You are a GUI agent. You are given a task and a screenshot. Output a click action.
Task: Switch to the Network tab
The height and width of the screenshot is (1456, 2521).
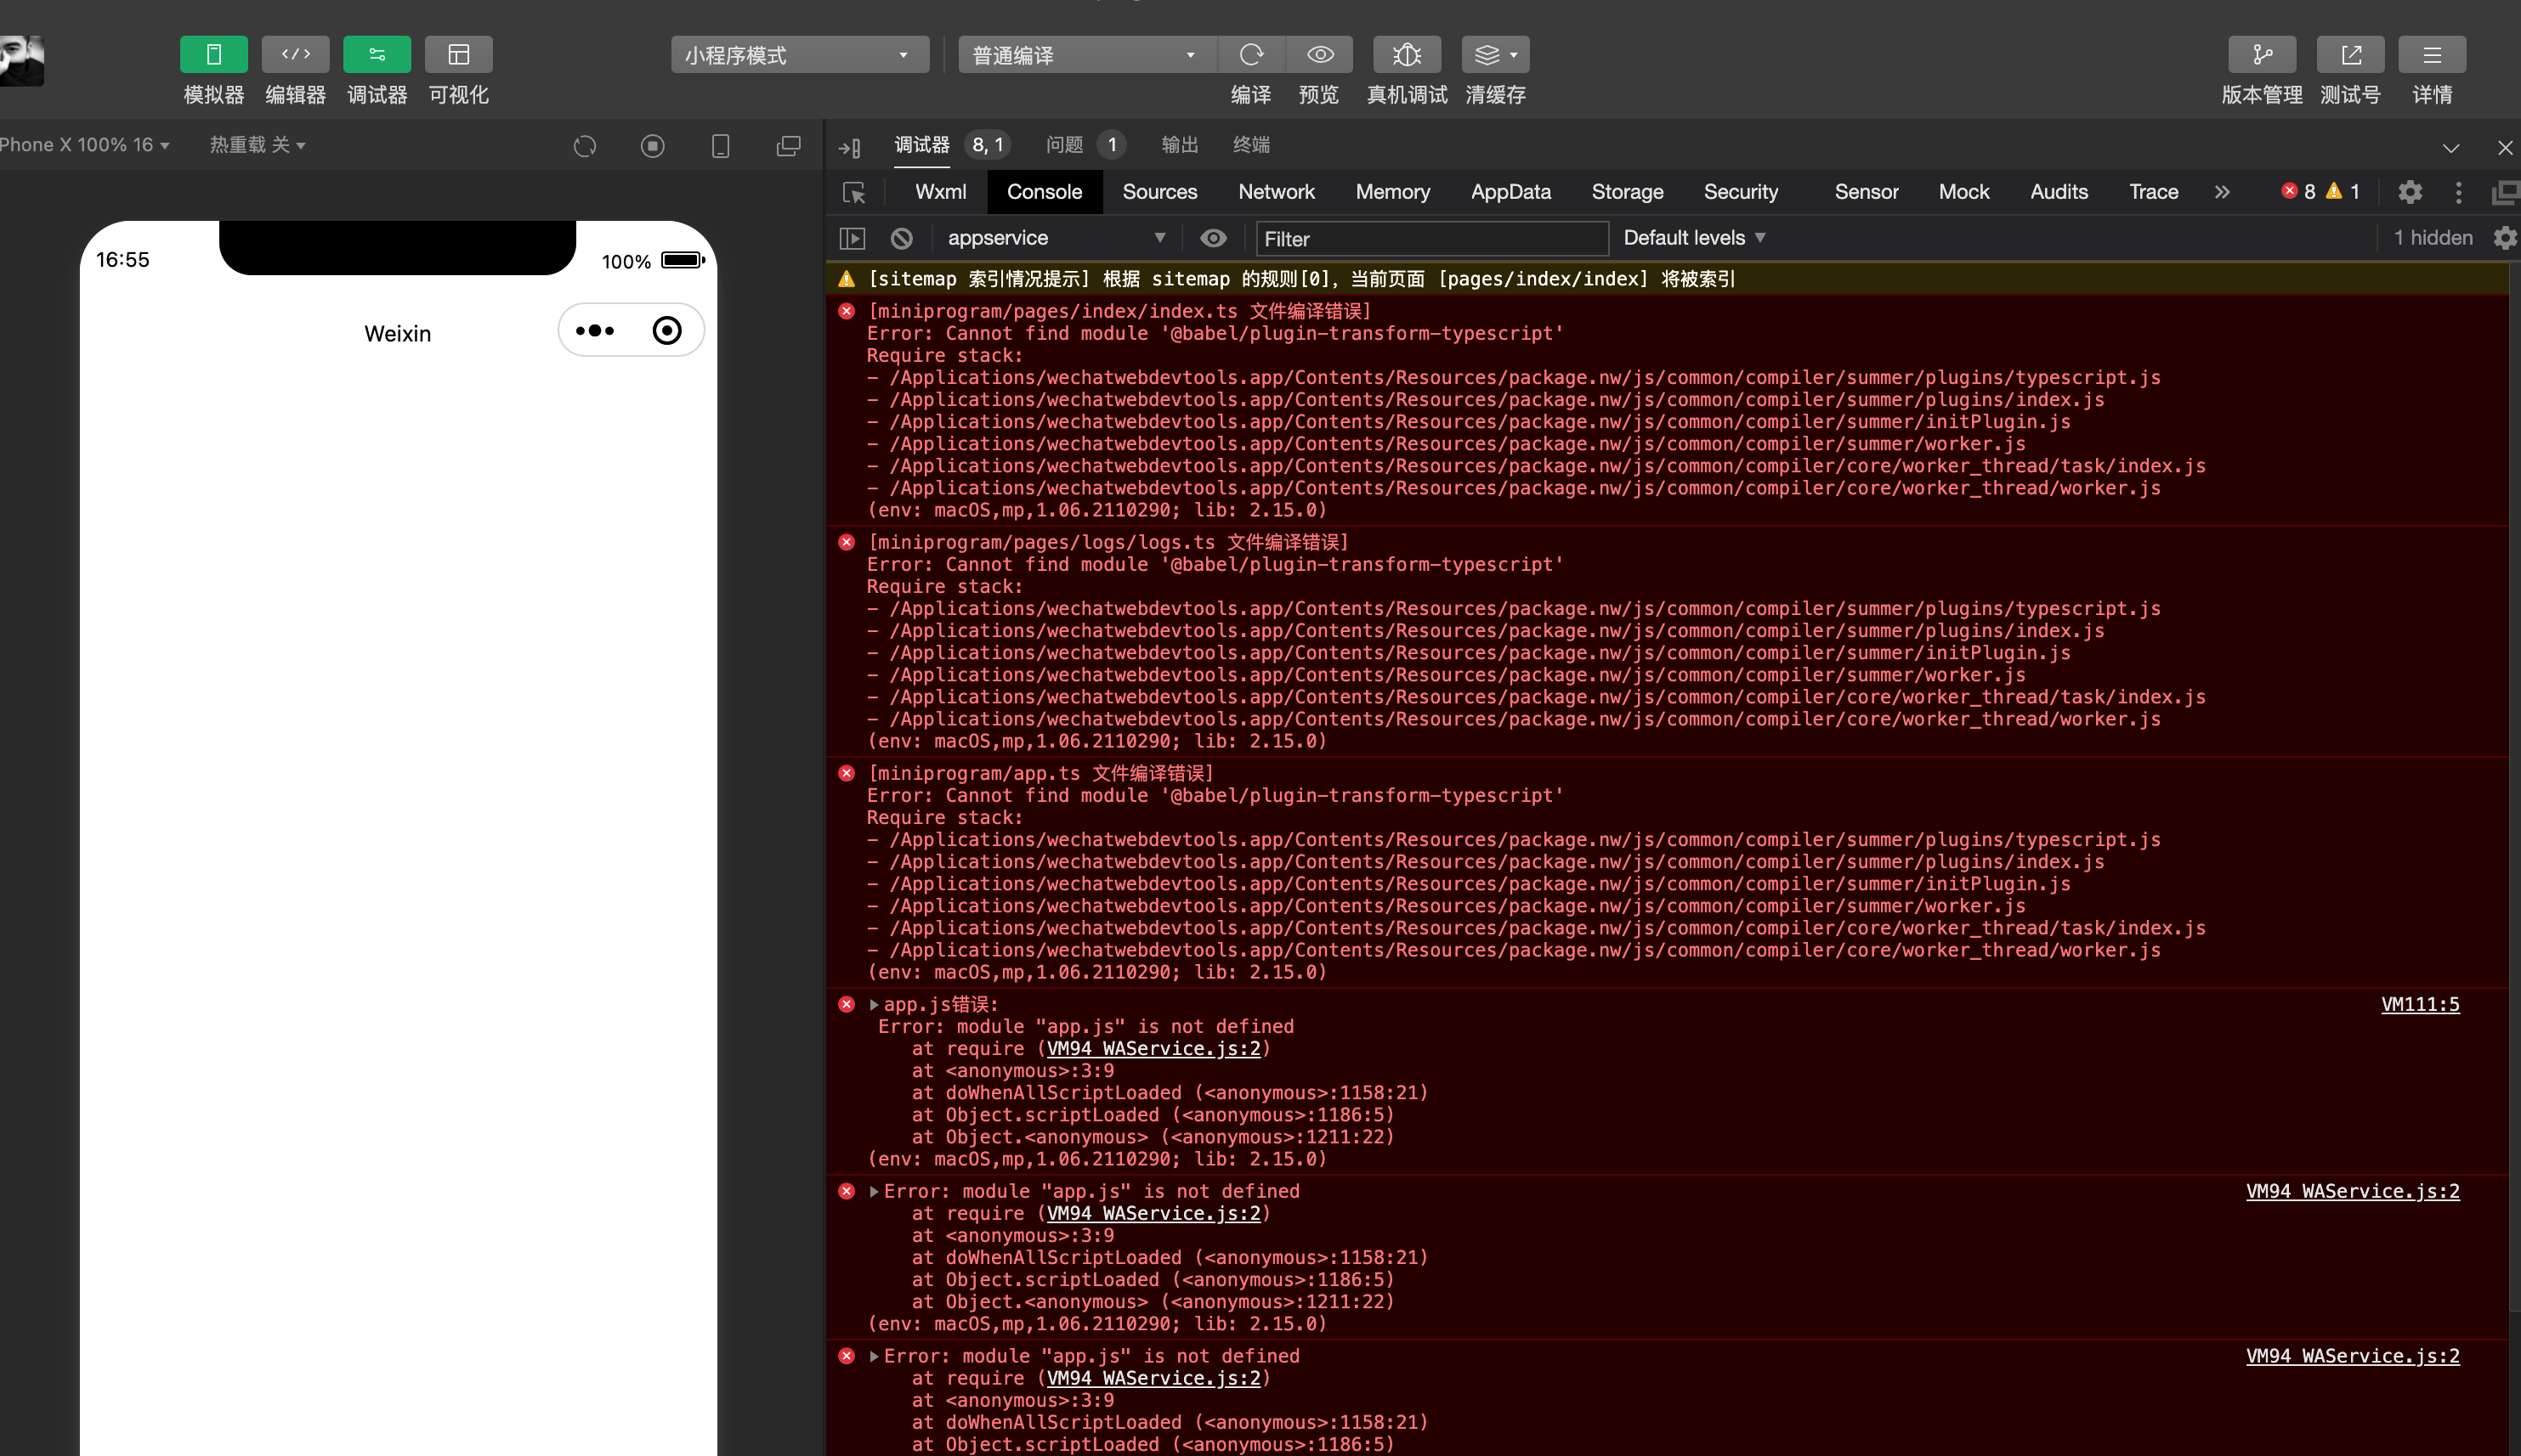tap(1276, 192)
